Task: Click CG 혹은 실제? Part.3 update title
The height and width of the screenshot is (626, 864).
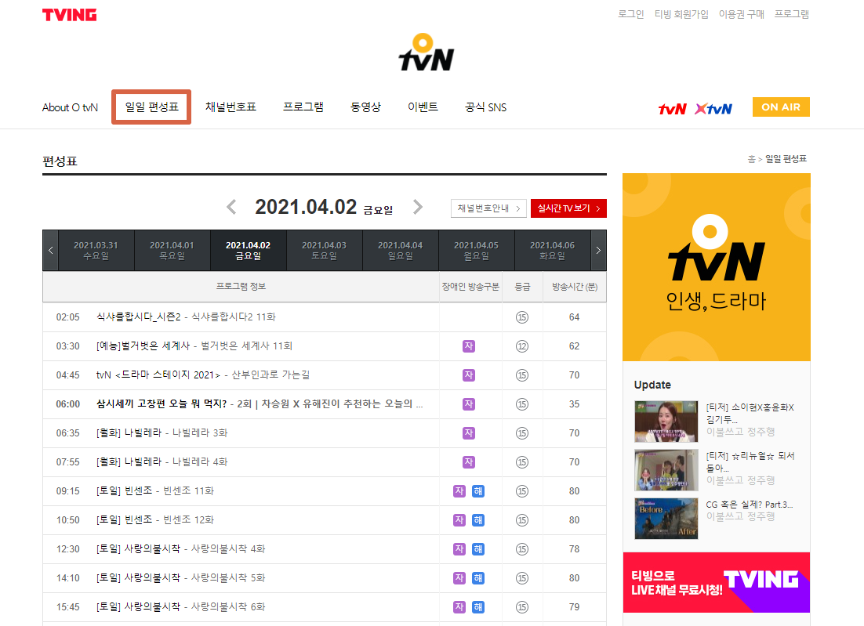Action: point(750,505)
